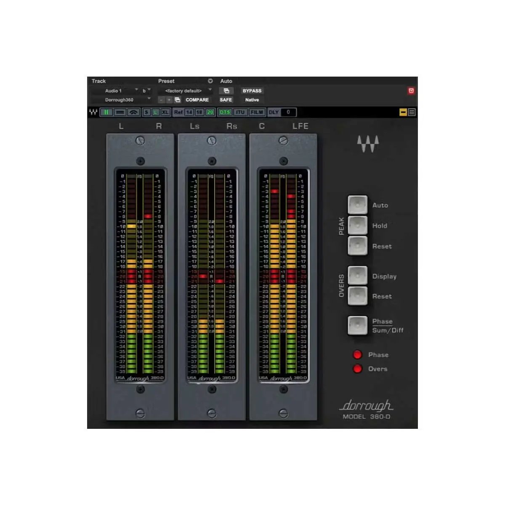Open the list view icon in toolbar
Screen dimensions: 505x505
point(412,112)
